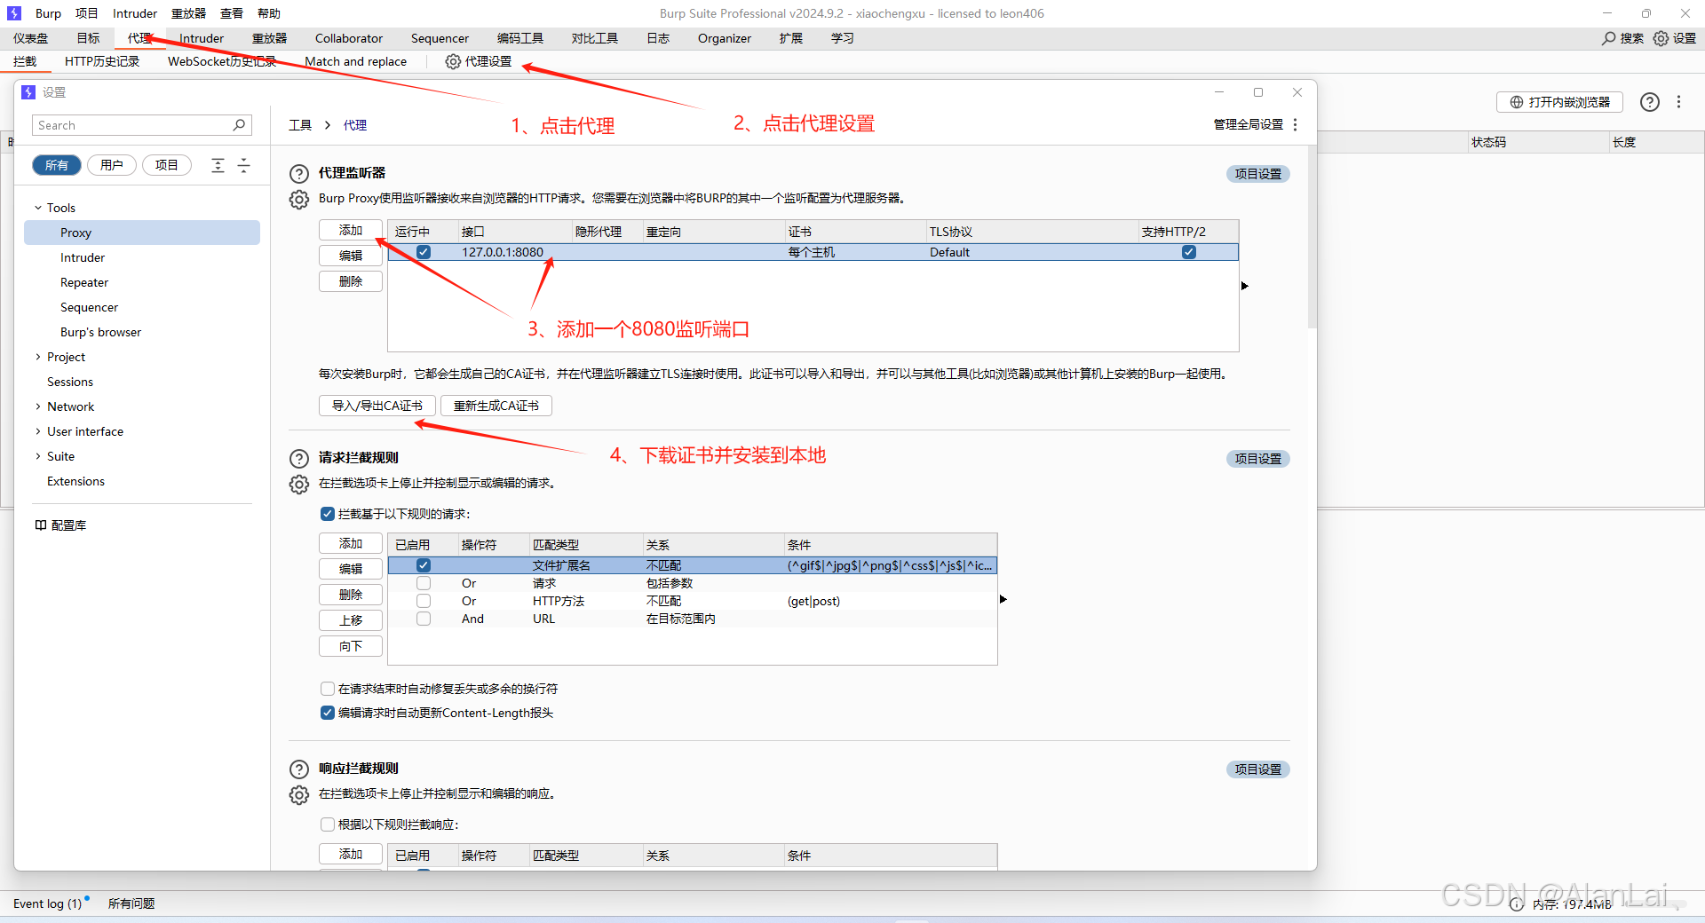Click arrow right of proxy listeners table

coord(1245,286)
